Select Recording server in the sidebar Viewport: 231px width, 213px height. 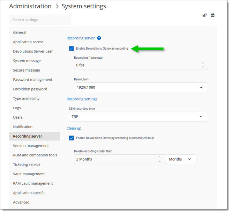click(x=34, y=136)
